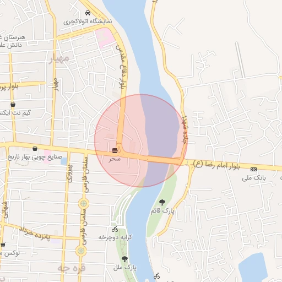Image resolution: width=282 pixels, height=282 pixels.
Task: Select the بلوار دفاع مقدس street label
Action: click(x=122, y=67)
